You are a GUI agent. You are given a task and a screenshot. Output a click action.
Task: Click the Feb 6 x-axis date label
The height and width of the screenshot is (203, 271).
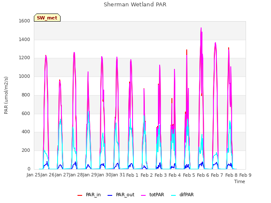203,175
